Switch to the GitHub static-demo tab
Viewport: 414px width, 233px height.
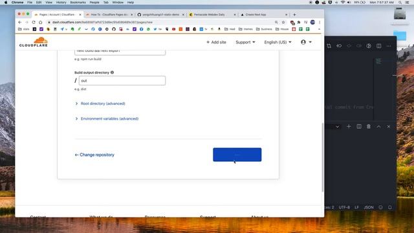coord(160,14)
